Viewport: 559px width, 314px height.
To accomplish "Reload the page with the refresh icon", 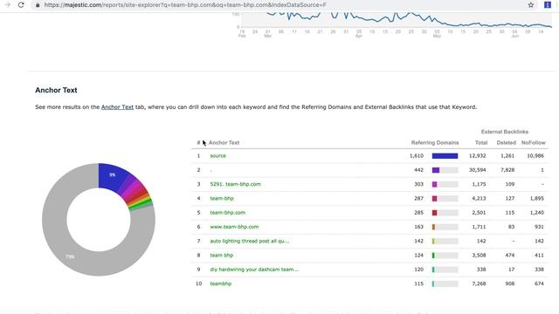I will (x=21, y=5).
